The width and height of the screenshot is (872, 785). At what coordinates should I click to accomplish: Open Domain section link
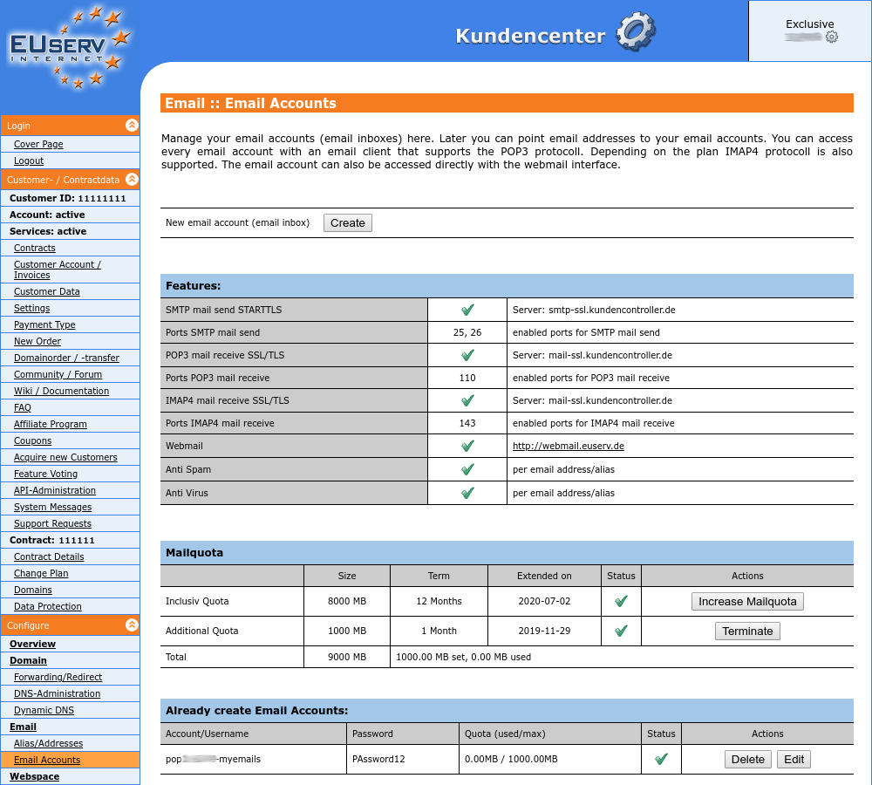pyautogui.click(x=28, y=661)
